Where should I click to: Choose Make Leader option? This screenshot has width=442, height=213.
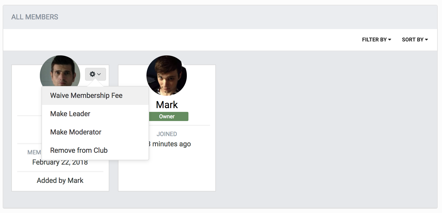click(70, 114)
